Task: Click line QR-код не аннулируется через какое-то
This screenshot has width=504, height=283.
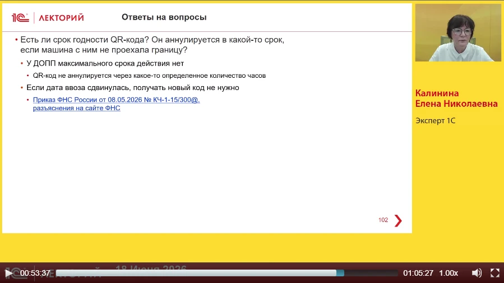Action: coord(149,76)
